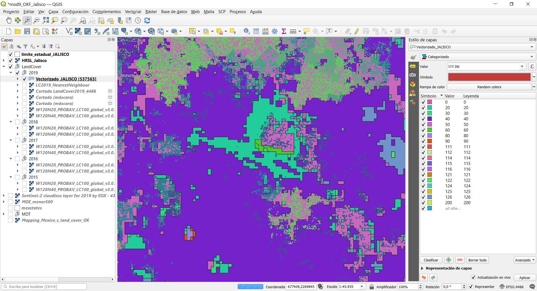Click the red Símbolo color bar

coord(489,77)
